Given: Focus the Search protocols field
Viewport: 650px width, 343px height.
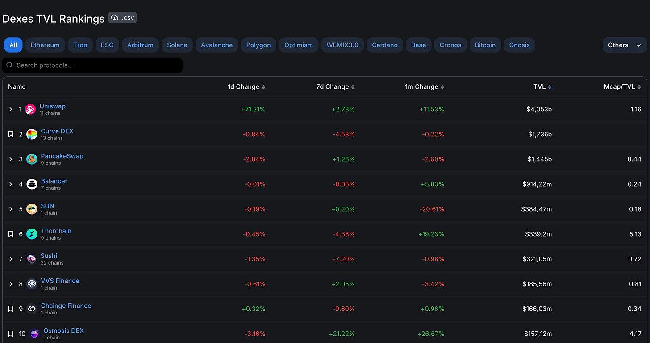Looking at the screenshot, I should tap(92, 65).
